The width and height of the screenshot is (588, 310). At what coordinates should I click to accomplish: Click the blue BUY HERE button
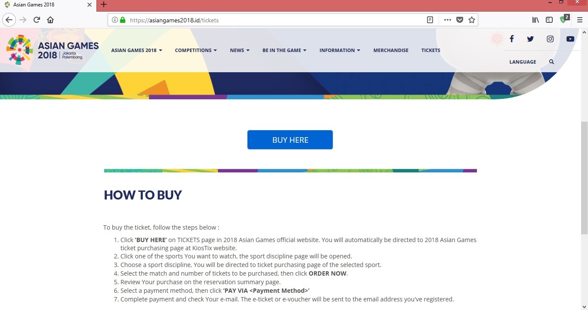pos(290,140)
